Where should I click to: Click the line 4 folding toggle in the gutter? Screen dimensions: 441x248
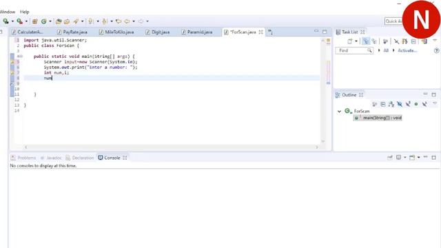21,56
